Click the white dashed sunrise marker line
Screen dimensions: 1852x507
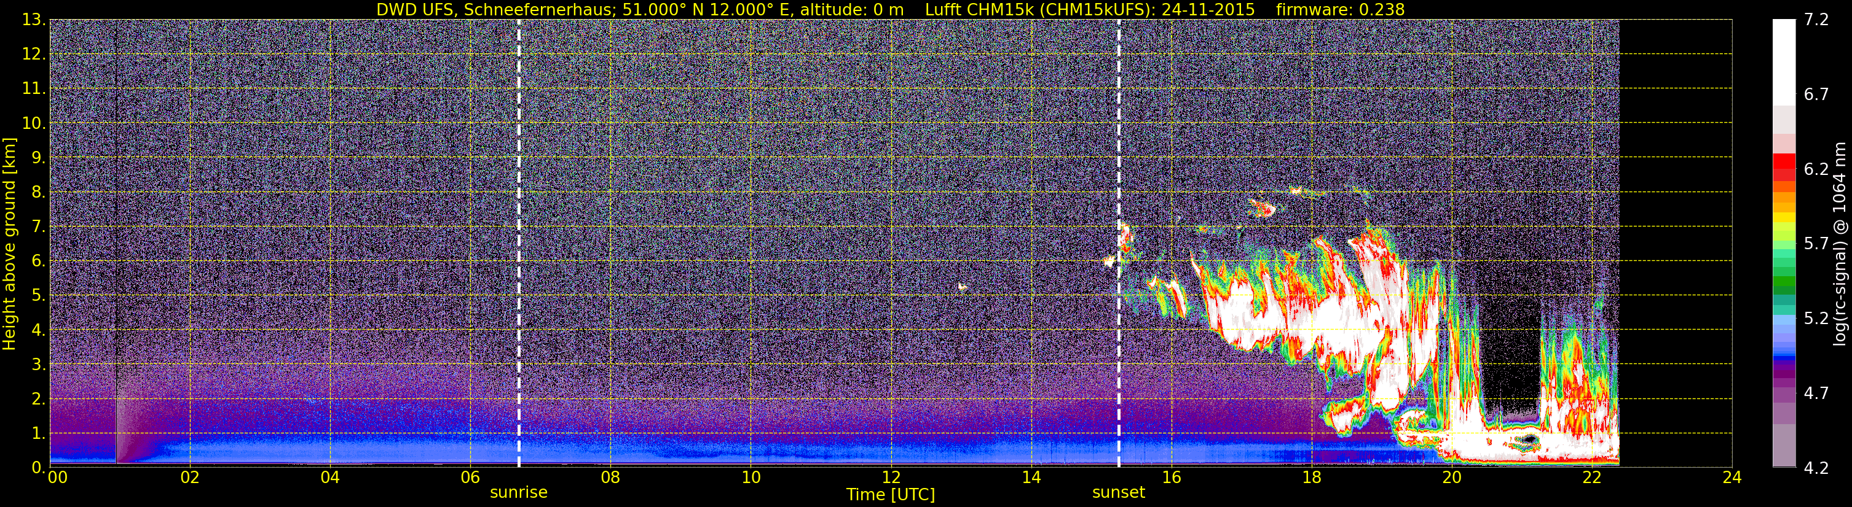point(518,242)
